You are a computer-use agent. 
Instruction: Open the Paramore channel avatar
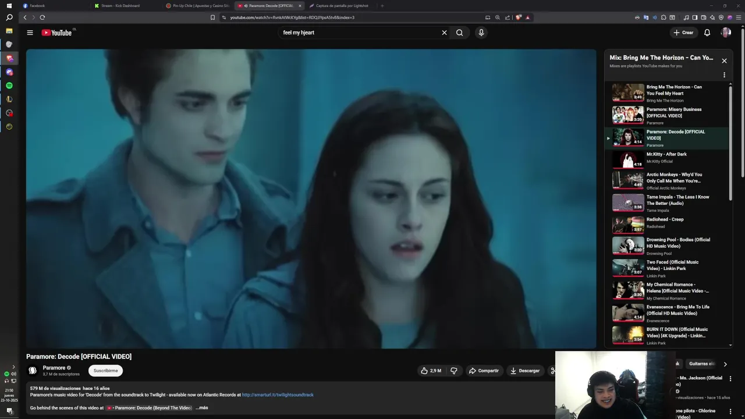33,370
